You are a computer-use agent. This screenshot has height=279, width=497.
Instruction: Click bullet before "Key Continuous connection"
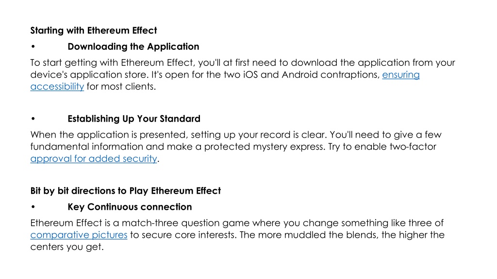pyautogui.click(x=33, y=207)
